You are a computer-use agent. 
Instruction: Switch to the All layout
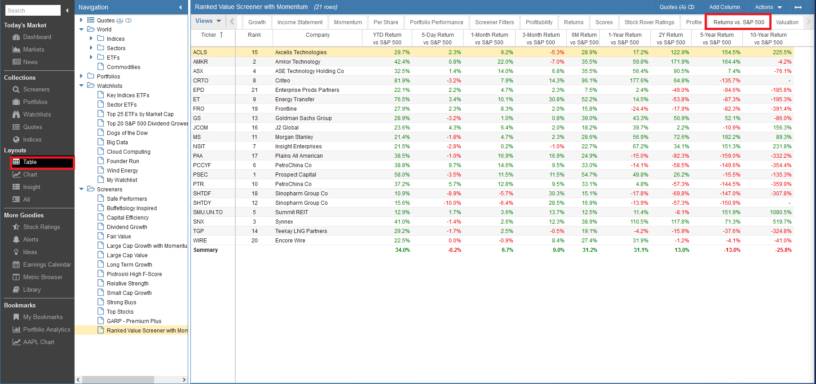(26, 199)
